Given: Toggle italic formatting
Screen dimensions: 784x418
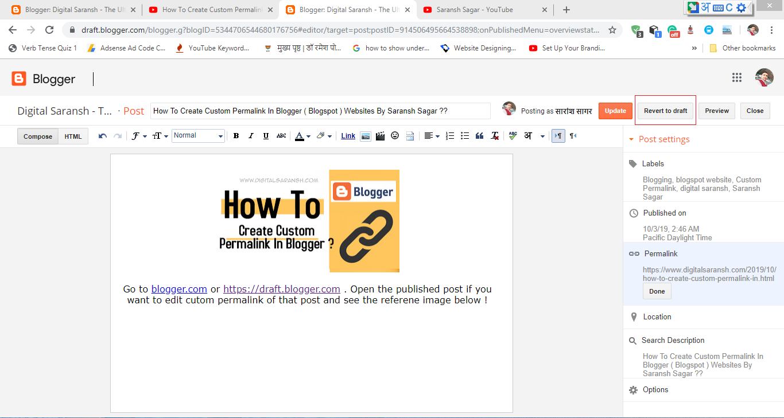Looking at the screenshot, I should pos(251,136).
